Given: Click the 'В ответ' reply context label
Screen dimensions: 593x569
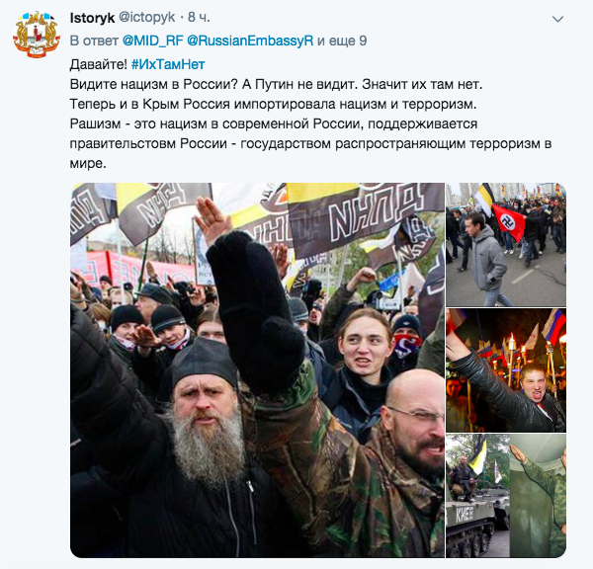Looking at the screenshot, I should pos(94,41).
